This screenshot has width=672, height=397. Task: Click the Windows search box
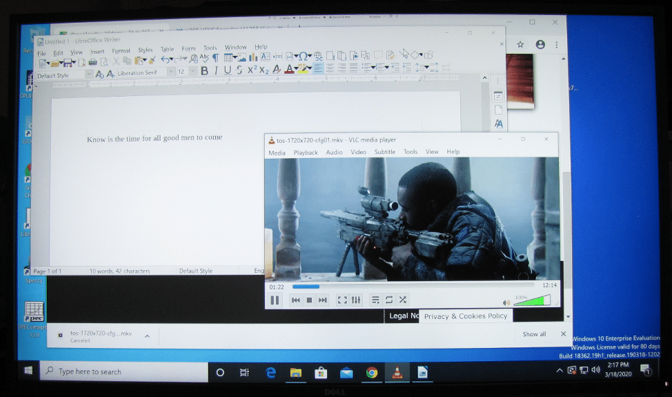coord(124,371)
